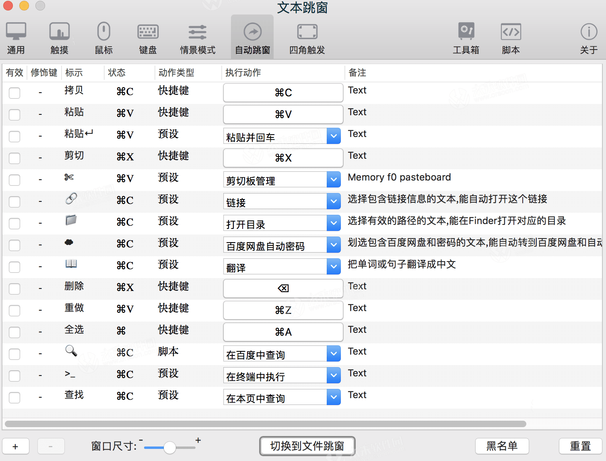
Task: Open the 通用 settings panel
Action: pyautogui.click(x=16, y=37)
